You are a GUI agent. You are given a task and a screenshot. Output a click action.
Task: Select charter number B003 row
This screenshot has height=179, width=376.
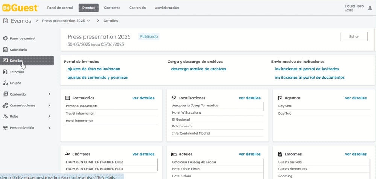(x=111, y=162)
